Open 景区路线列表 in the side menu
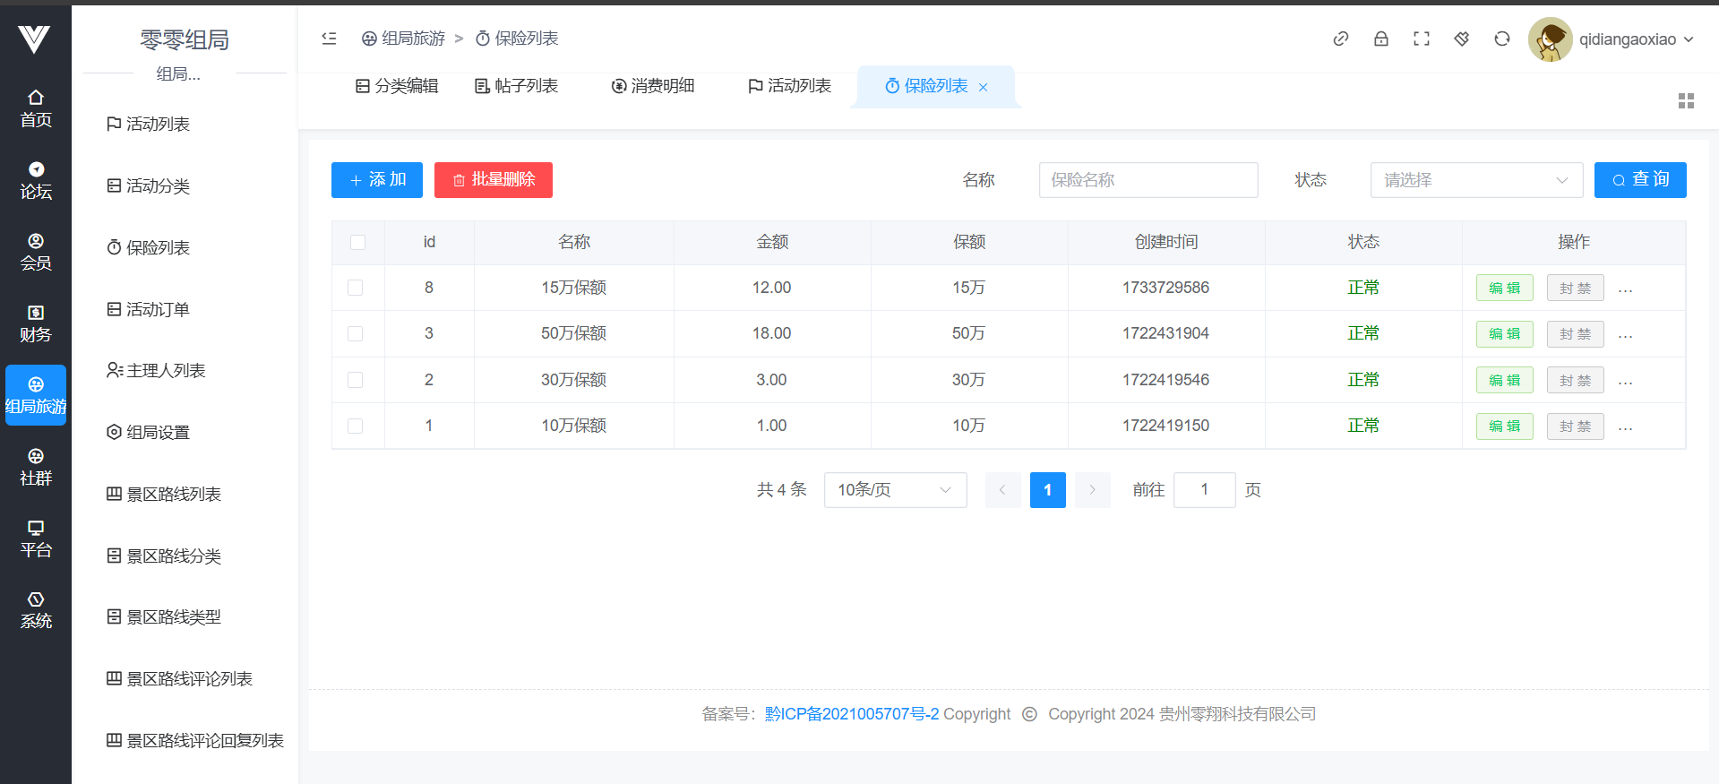The height and width of the screenshot is (784, 1719). (173, 494)
